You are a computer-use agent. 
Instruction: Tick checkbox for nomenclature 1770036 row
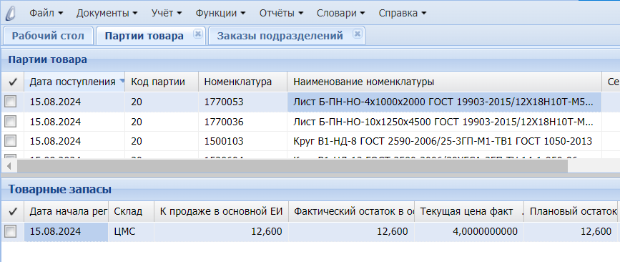(10, 122)
